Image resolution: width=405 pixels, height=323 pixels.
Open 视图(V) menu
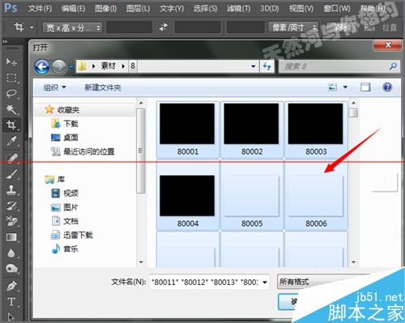(x=301, y=9)
